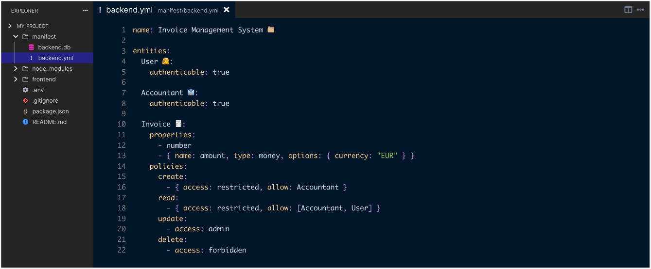651x269 pixels.
Task: Click the README.md info icon
Action: [x=25, y=122]
